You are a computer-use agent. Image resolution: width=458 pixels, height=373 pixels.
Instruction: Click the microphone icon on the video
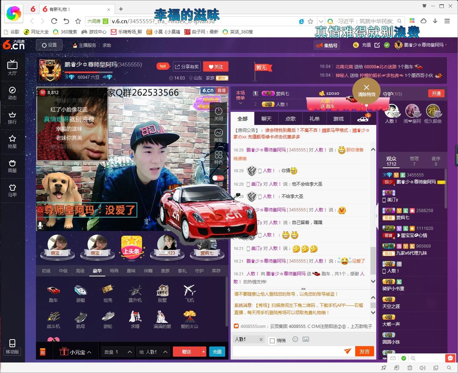[40, 225]
